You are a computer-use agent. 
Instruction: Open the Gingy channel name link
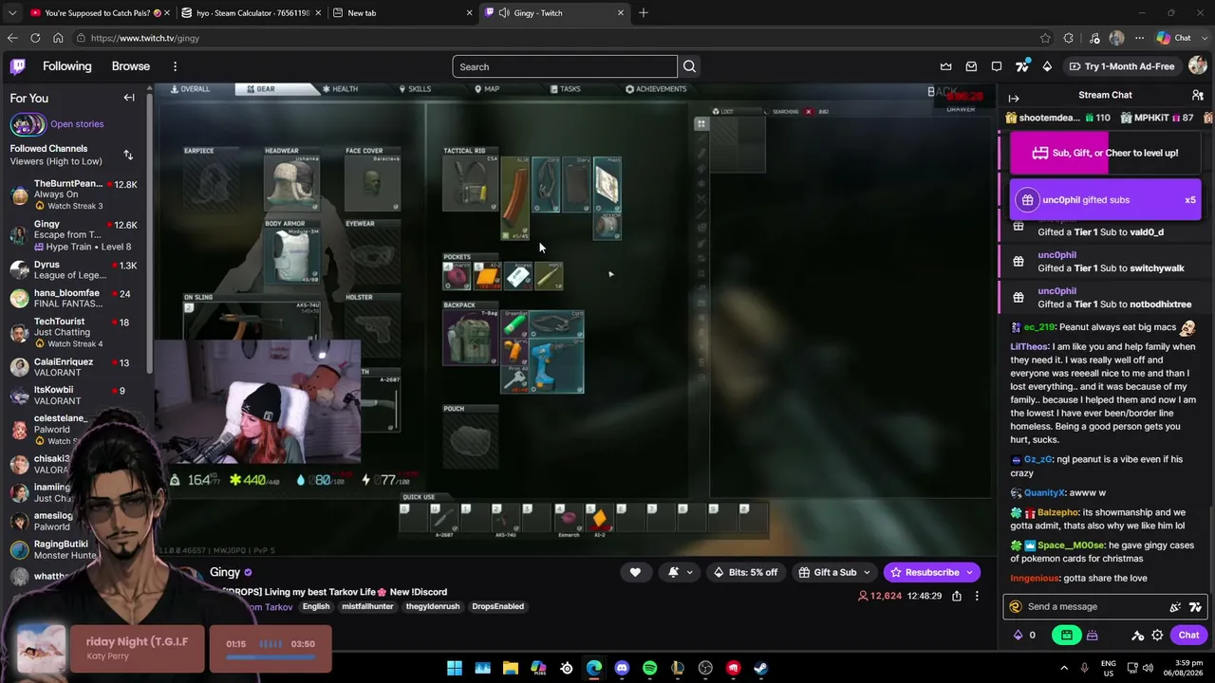[225, 572]
